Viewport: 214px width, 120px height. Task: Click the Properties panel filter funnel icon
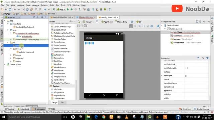click(207, 58)
